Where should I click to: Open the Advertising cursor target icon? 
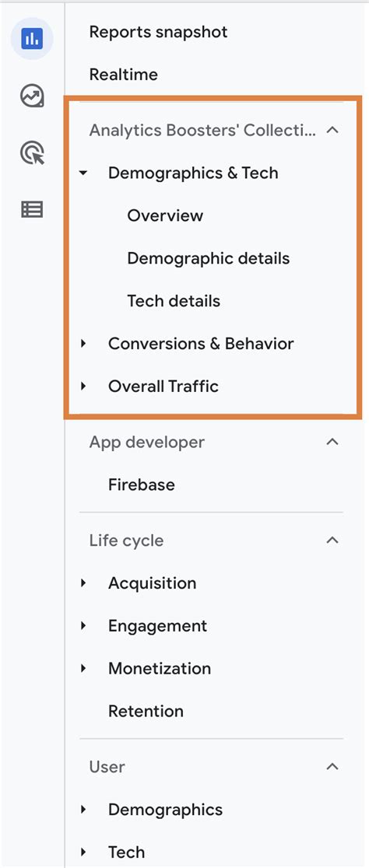tap(32, 152)
